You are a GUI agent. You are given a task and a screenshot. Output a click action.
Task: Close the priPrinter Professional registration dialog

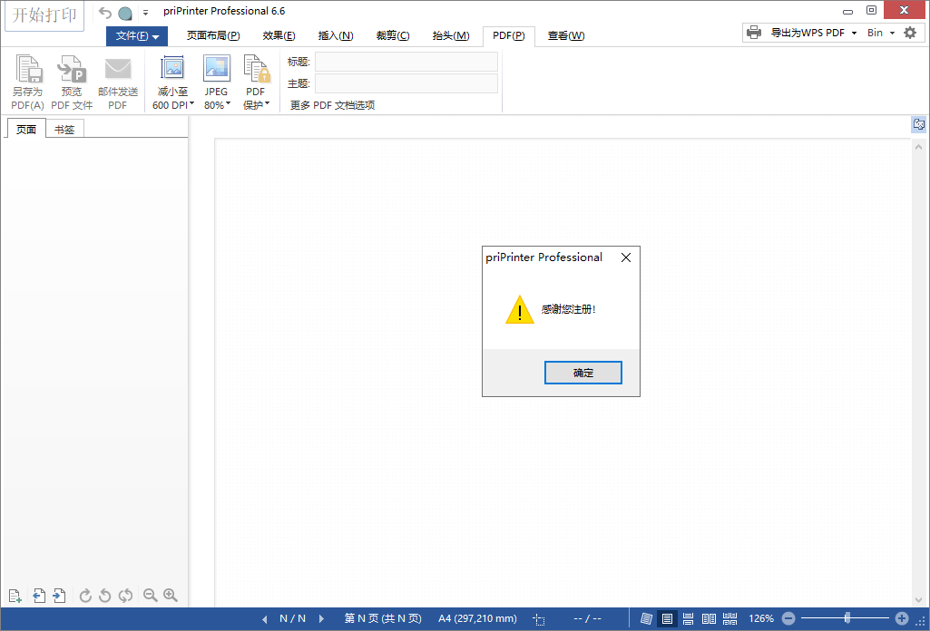pyautogui.click(x=626, y=257)
